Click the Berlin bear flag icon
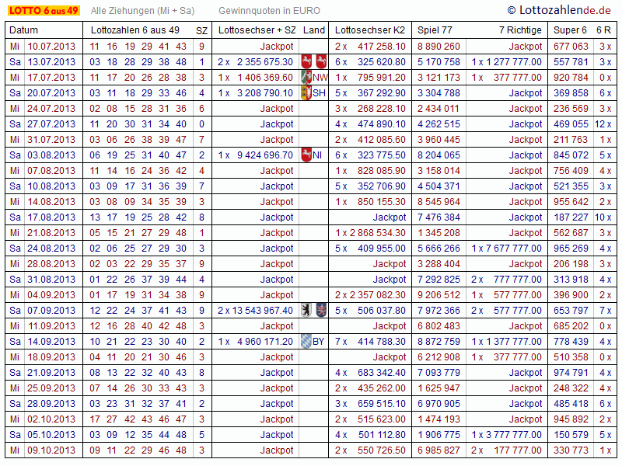622x466 pixels. [x=307, y=311]
